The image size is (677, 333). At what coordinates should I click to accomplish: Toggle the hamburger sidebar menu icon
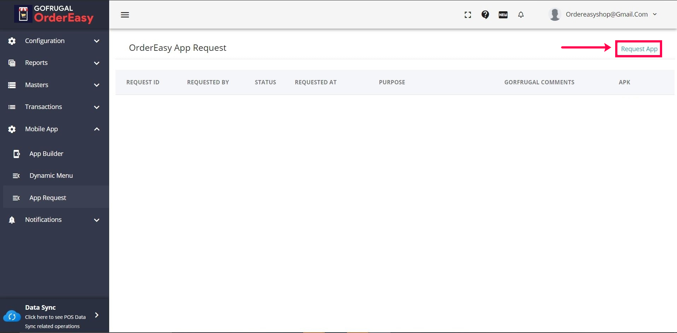(x=125, y=15)
